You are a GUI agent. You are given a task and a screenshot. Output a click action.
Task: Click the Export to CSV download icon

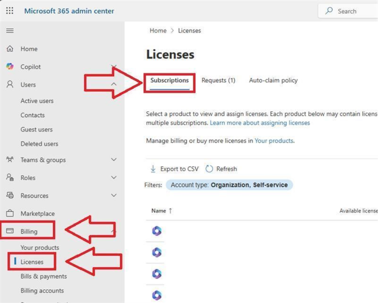(153, 169)
